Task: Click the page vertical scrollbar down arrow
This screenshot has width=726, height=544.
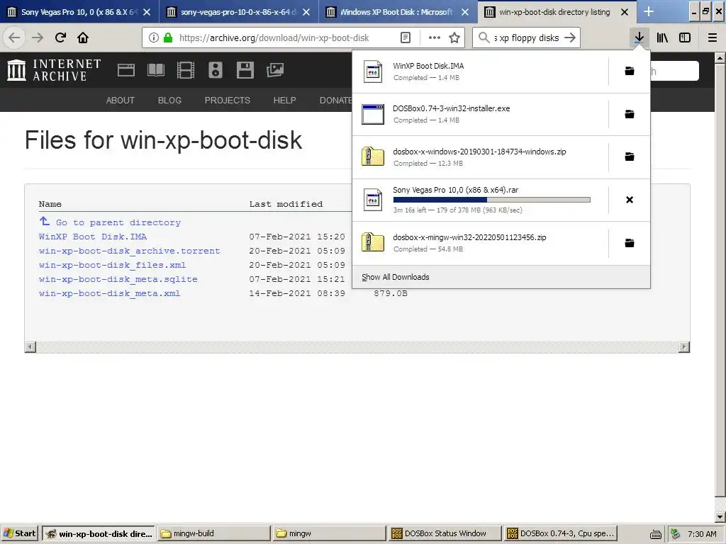Action: (x=720, y=516)
